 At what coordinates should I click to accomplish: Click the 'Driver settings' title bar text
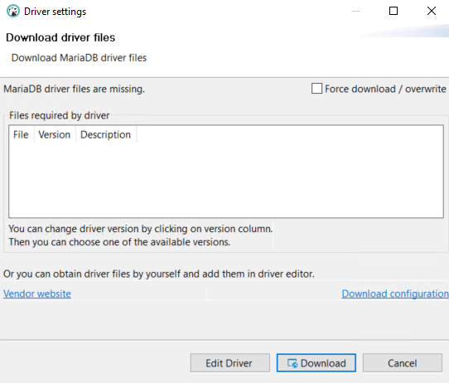[x=55, y=12]
